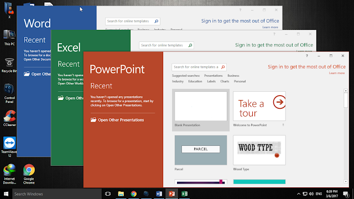Open PowerPoint help question mark
354x199 pixels.
pyautogui.click(x=306, y=56)
